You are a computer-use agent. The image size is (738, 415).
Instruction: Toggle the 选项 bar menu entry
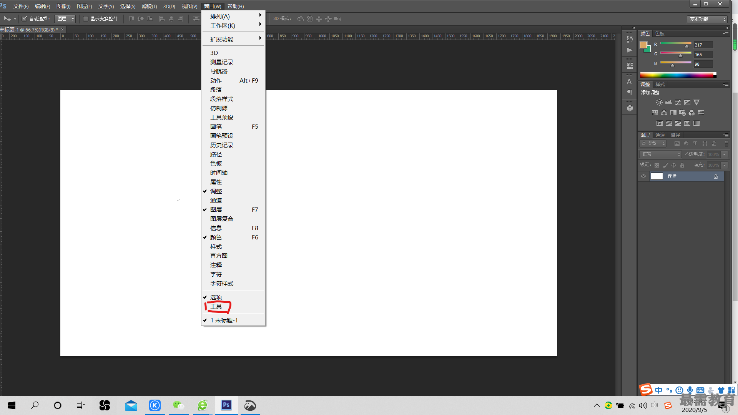(233, 297)
